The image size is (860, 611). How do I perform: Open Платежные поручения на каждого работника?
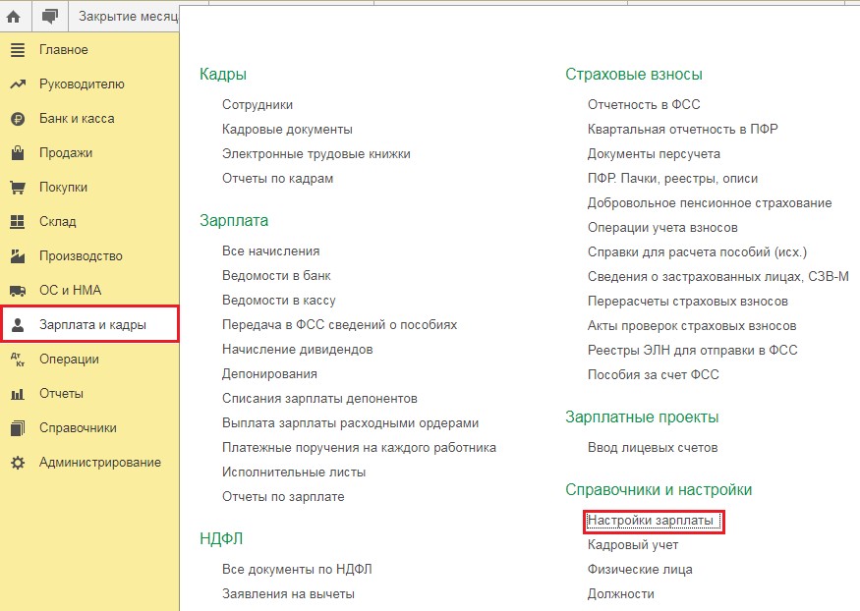360,448
